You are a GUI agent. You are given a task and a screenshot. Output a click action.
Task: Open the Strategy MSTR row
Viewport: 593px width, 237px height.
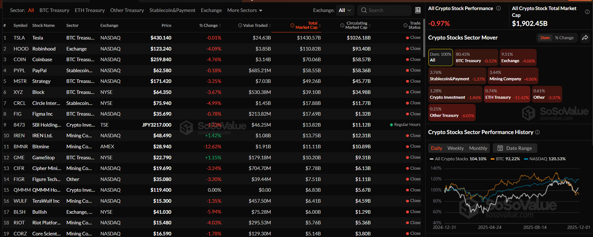point(212,81)
